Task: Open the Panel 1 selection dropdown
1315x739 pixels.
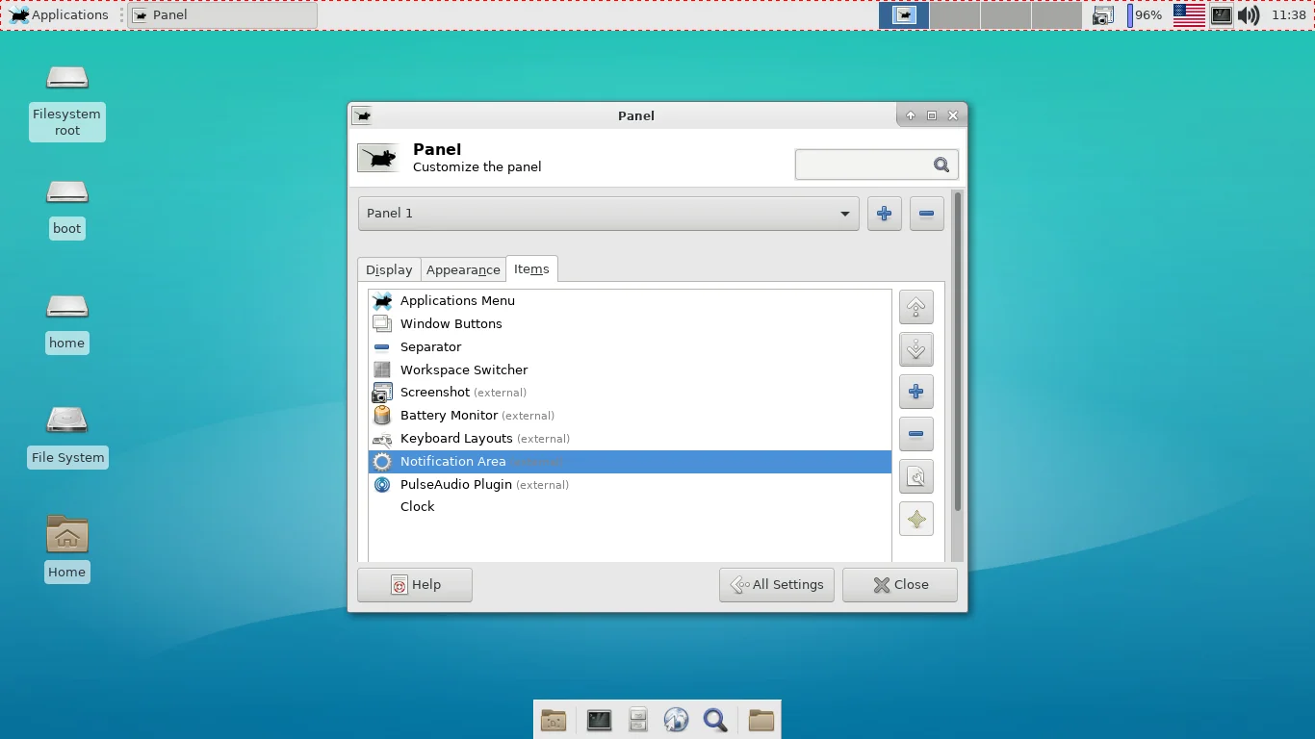Action: pos(608,214)
